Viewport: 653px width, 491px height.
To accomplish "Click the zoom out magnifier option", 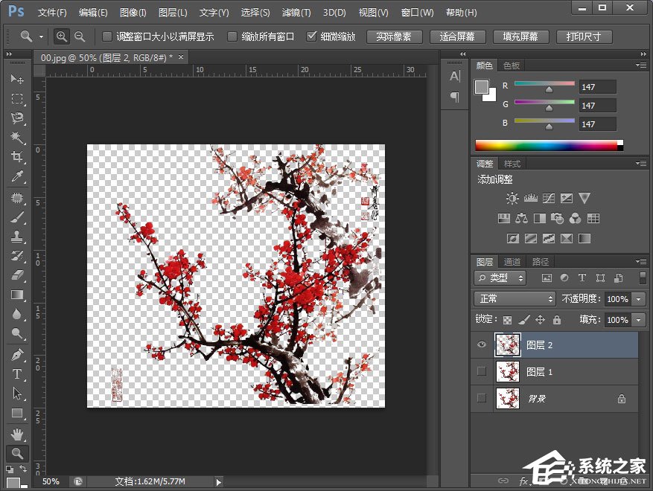I will pyautogui.click(x=80, y=36).
